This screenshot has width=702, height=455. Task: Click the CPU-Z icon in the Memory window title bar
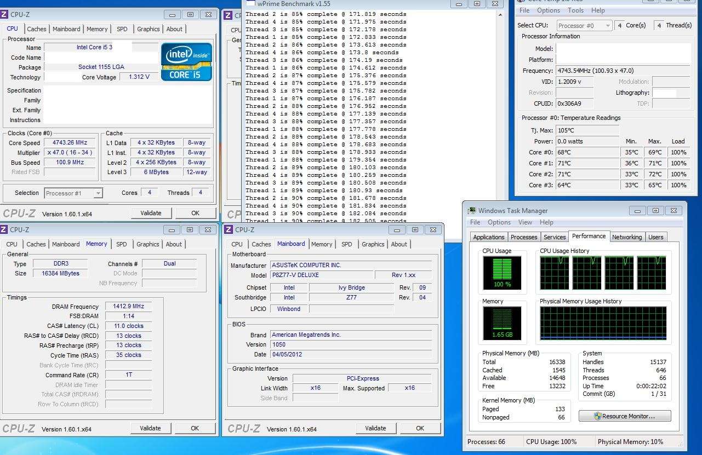pos(4,229)
